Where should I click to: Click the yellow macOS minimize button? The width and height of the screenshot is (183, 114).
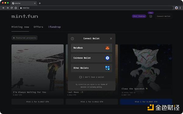click(5, 3)
